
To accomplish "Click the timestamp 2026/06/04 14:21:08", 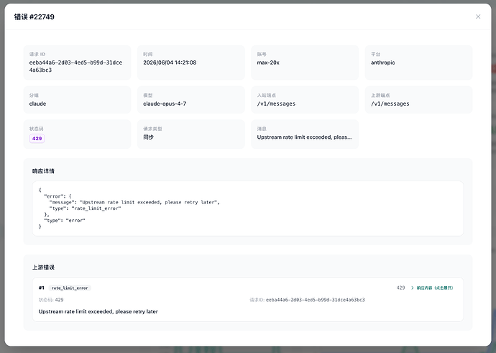I will pyautogui.click(x=170, y=63).
